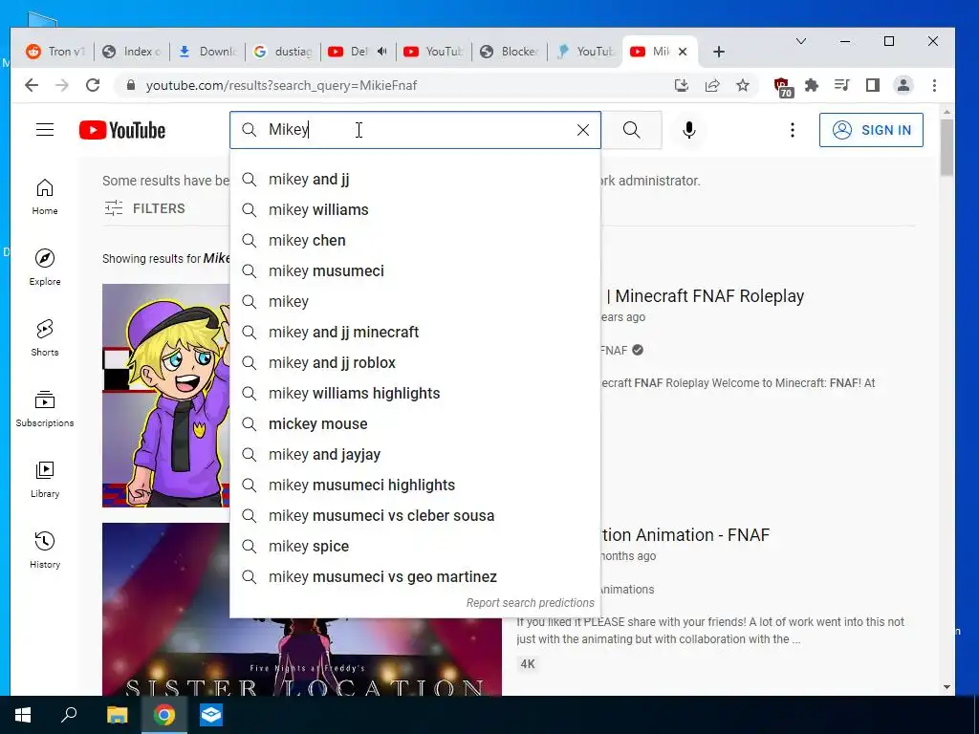Bookmark this page with the star
Viewport: 979px width, 734px height.
(742, 85)
